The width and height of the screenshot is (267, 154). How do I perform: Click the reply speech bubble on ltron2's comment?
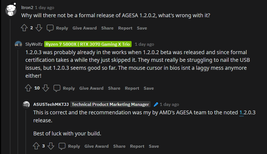(x=50, y=28)
